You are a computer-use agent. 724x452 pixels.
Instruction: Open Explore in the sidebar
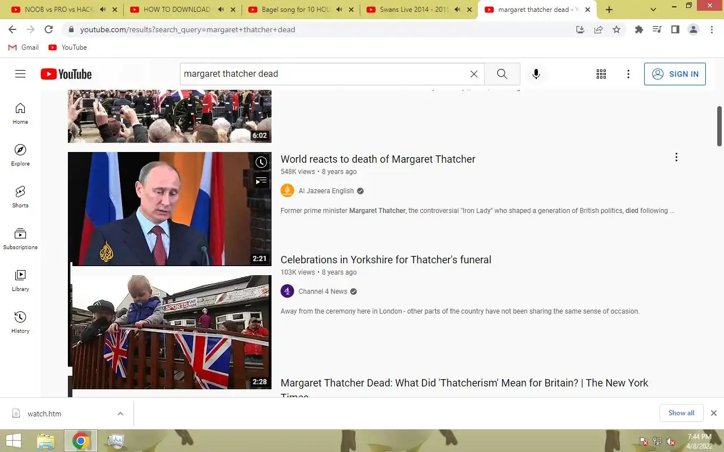[20, 155]
